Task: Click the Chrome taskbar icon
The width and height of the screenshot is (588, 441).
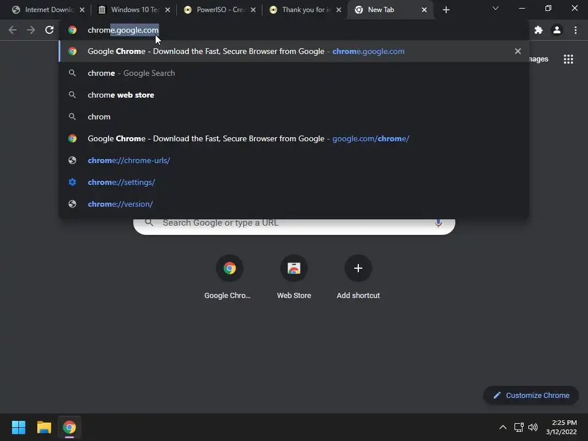Action: tap(69, 427)
